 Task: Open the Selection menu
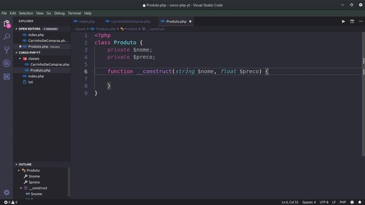pos(26,13)
